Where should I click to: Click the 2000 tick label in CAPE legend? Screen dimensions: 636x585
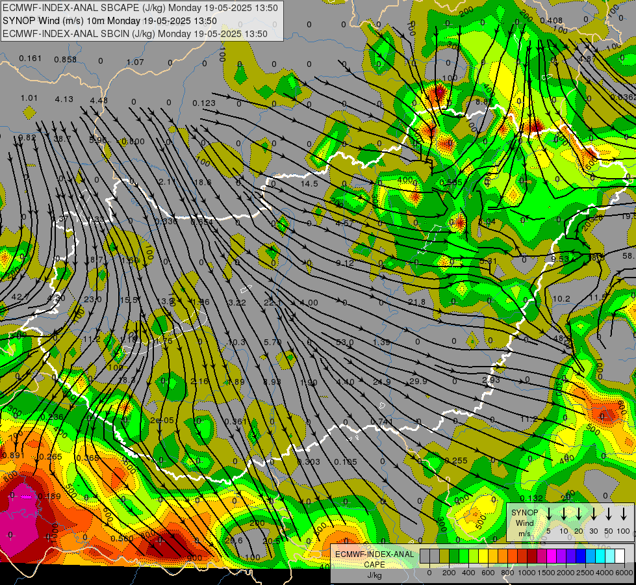tap(566, 573)
